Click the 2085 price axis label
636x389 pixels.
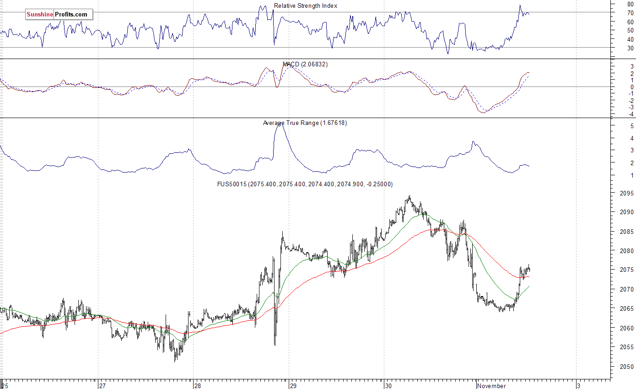(x=627, y=232)
